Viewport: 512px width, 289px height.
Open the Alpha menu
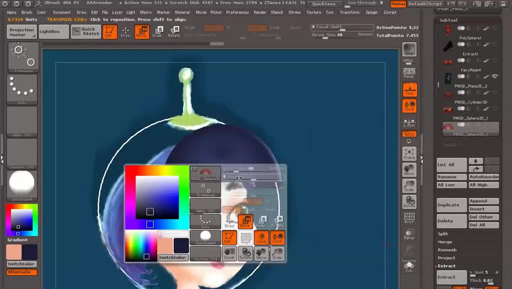pos(12,13)
